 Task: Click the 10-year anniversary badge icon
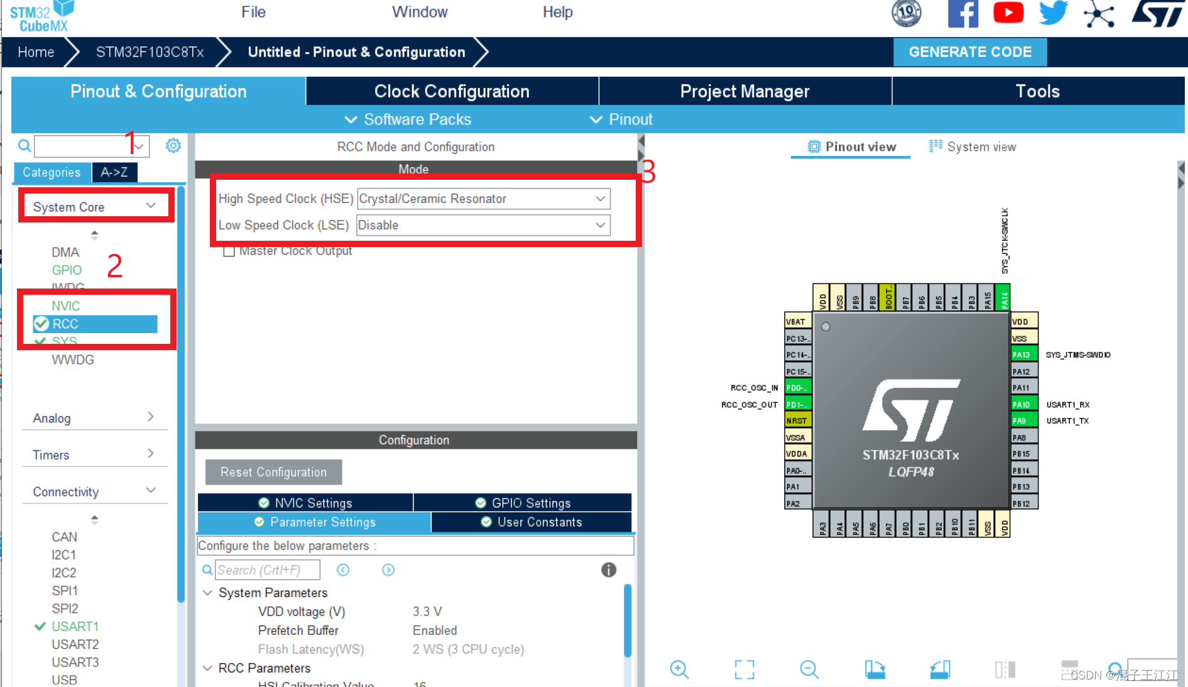click(x=907, y=13)
